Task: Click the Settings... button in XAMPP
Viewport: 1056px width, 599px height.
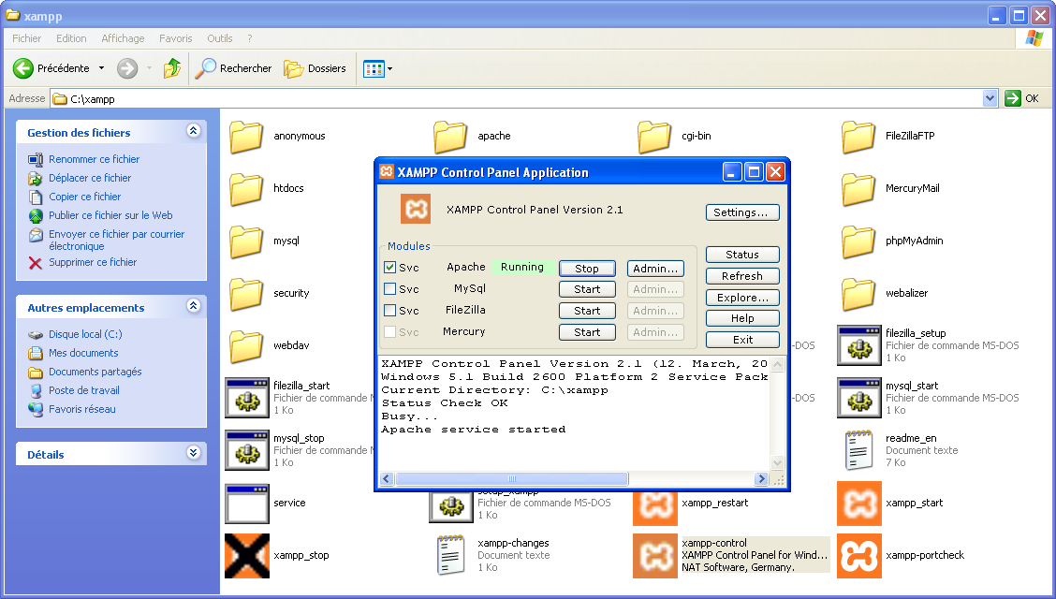Action: [741, 212]
